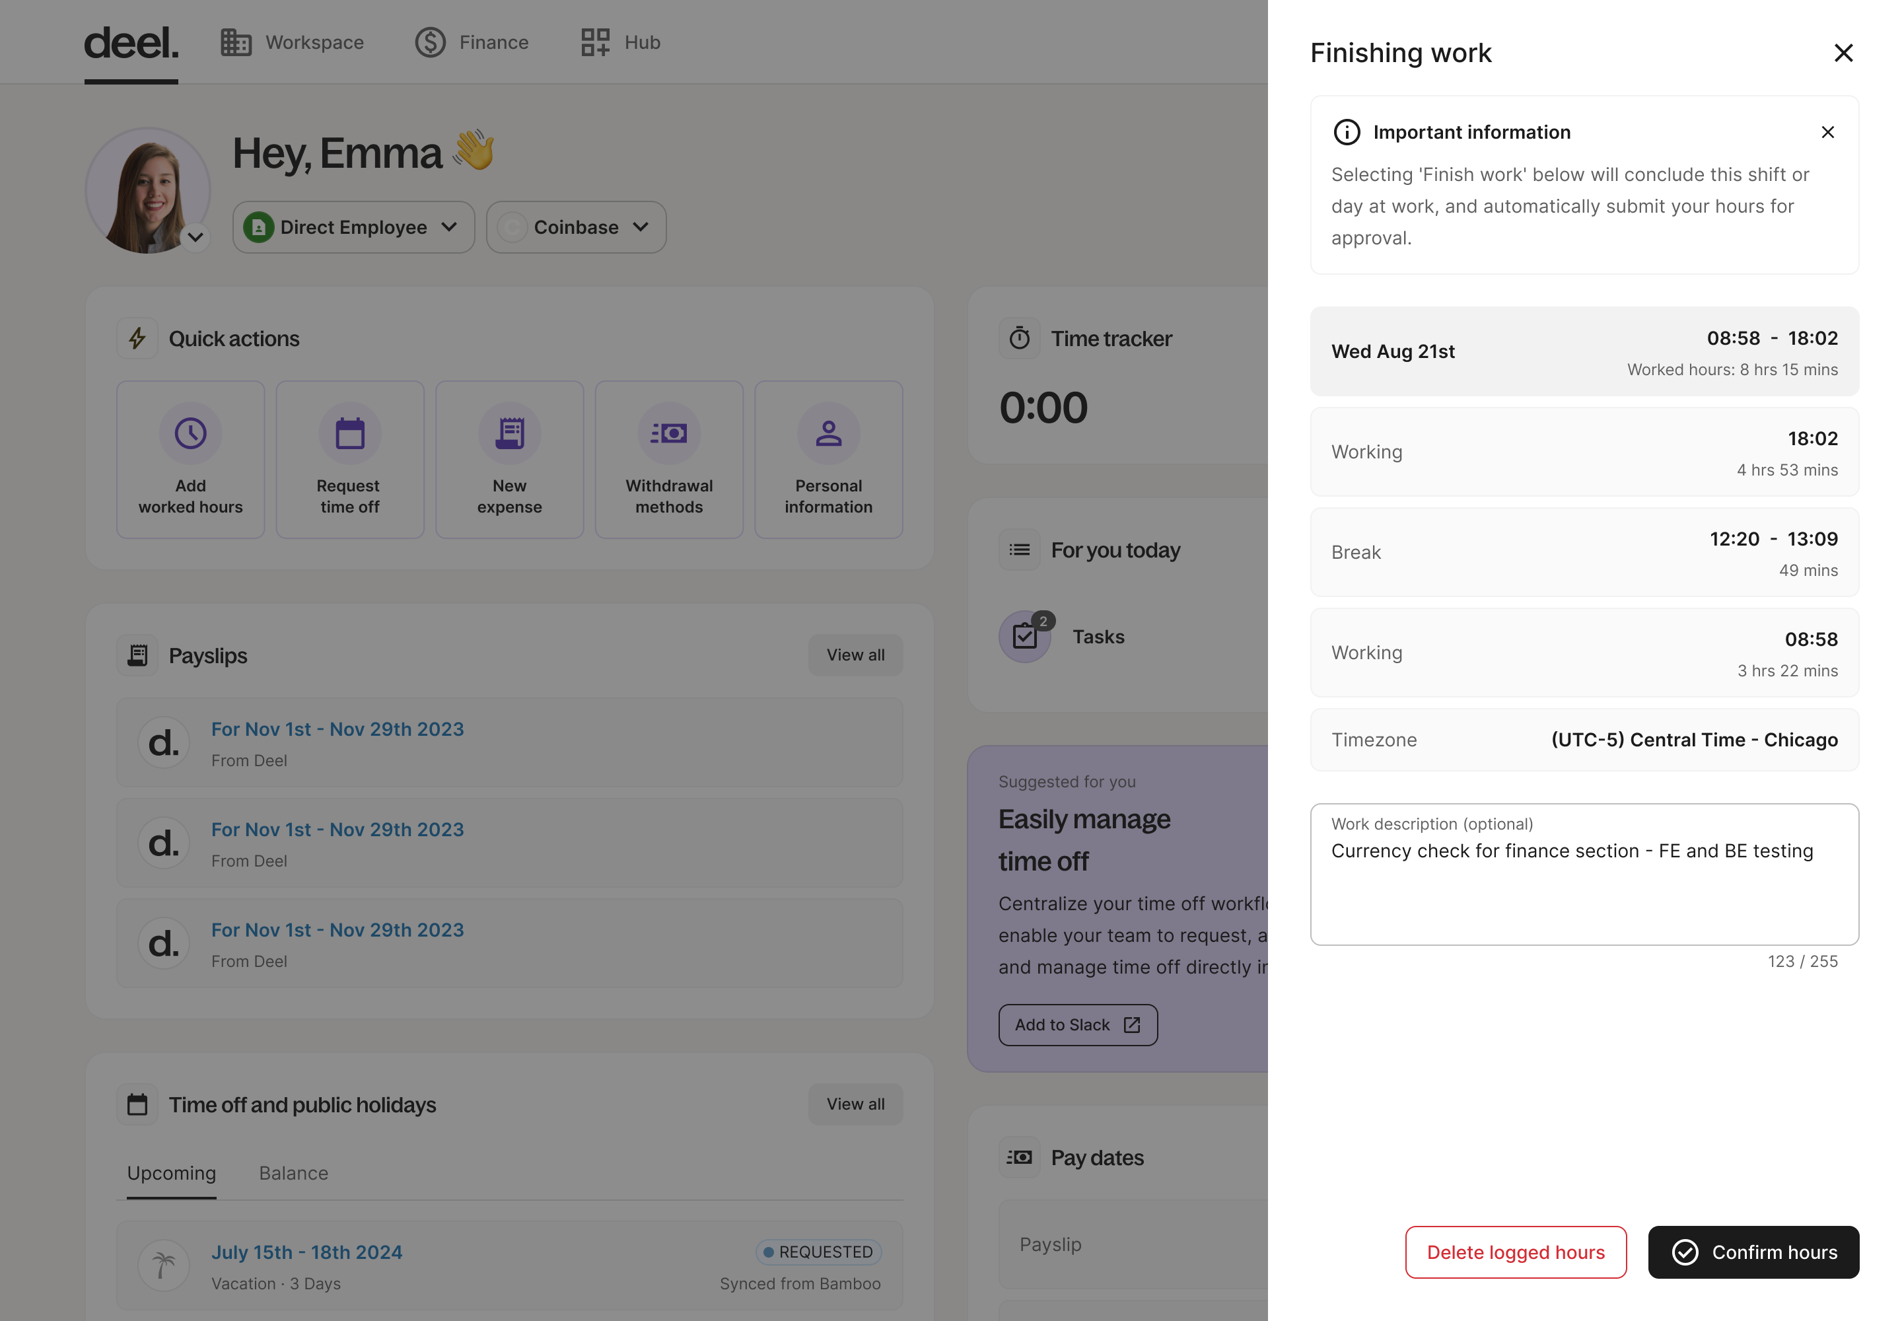
Task: Click the Finance dollar icon
Action: point(431,42)
